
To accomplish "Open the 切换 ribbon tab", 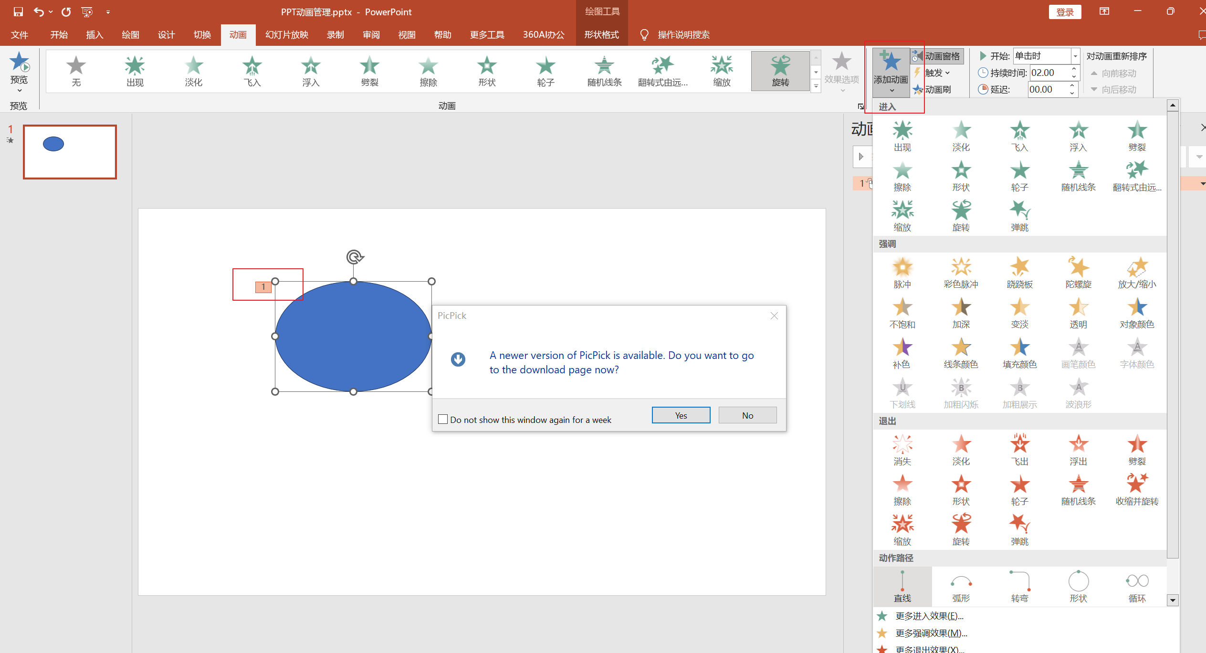I will tap(202, 35).
